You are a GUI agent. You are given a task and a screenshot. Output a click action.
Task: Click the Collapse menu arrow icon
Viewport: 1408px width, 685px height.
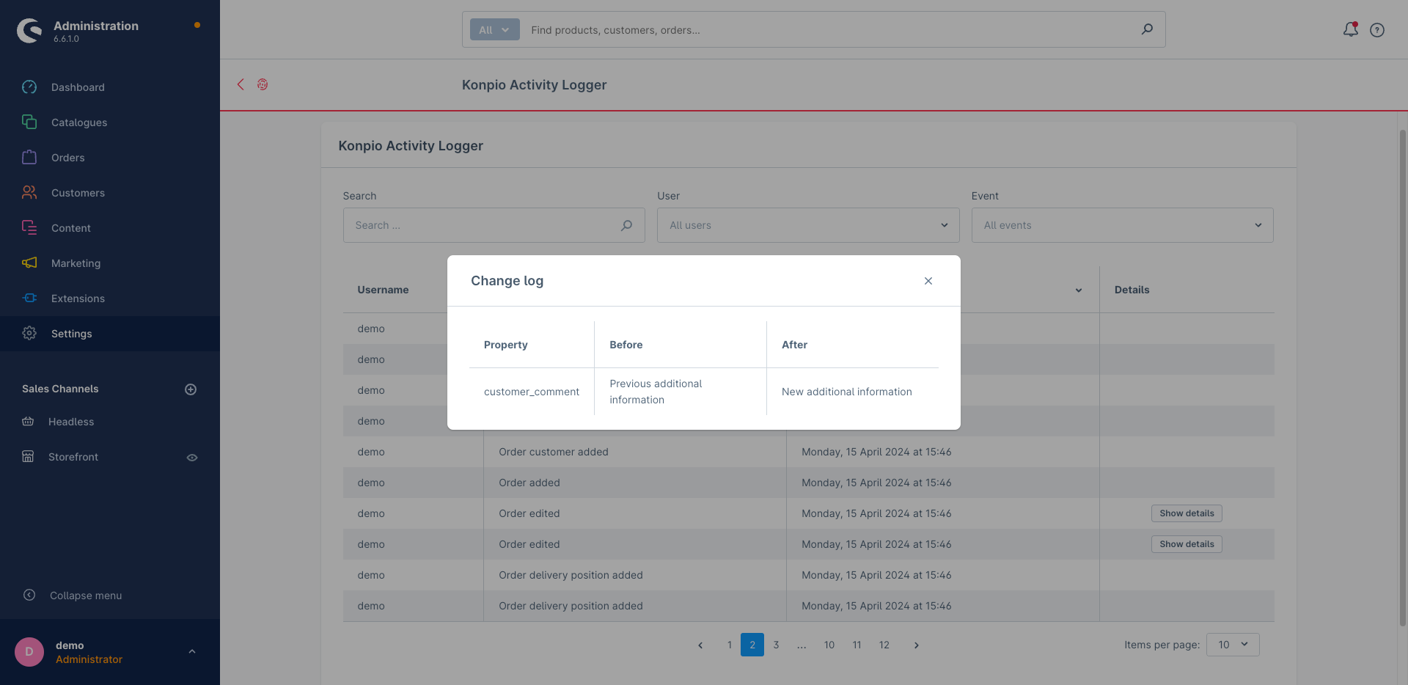[x=29, y=596]
